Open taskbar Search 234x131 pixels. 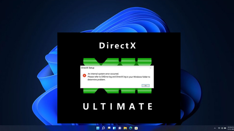click(x=103, y=128)
